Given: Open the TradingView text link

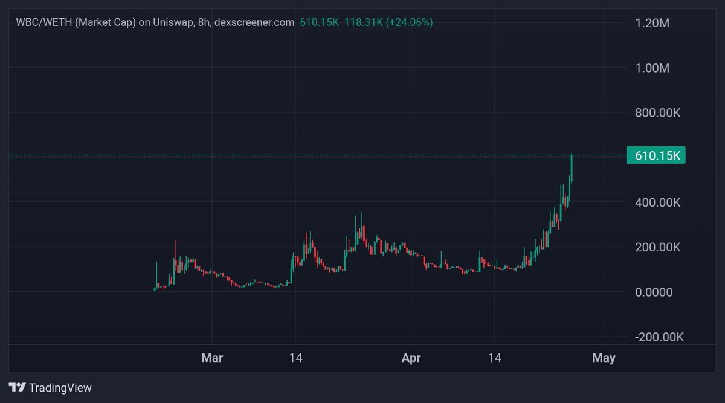Looking at the screenshot, I should [60, 388].
